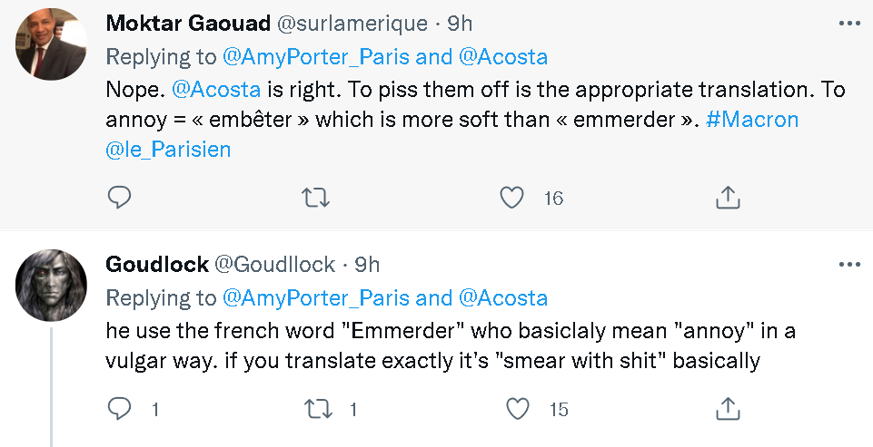873x447 pixels.
Task: Share Moktar Gaouad's tweet
Action: coord(726,196)
